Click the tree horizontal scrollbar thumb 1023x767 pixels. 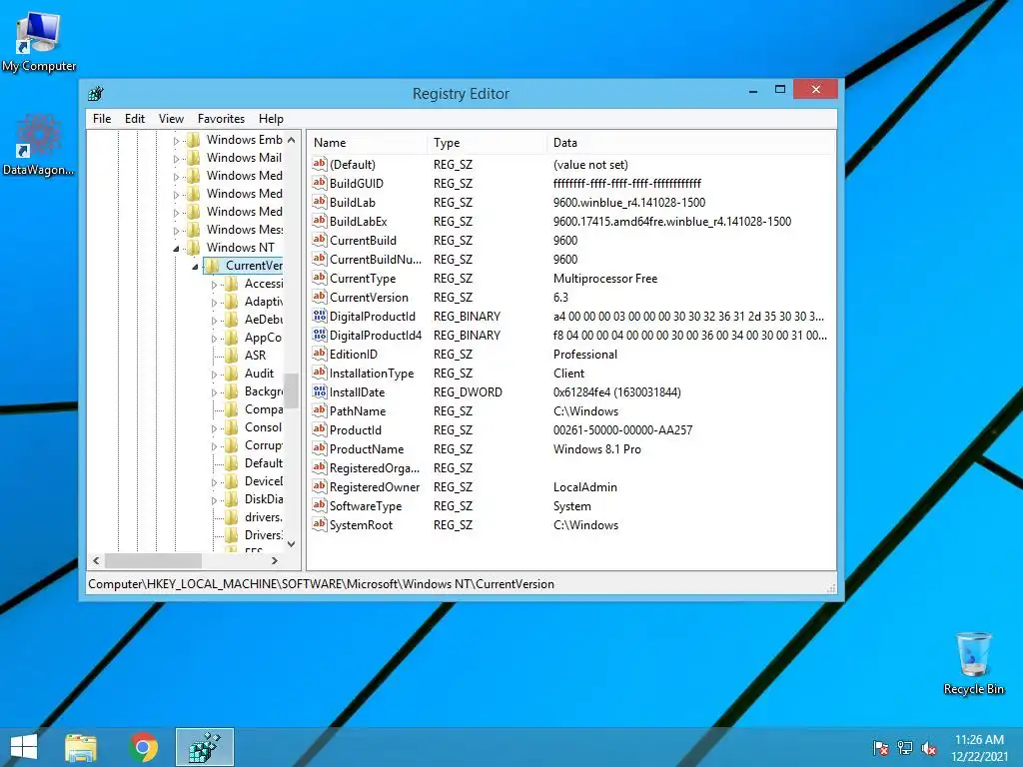pos(153,560)
